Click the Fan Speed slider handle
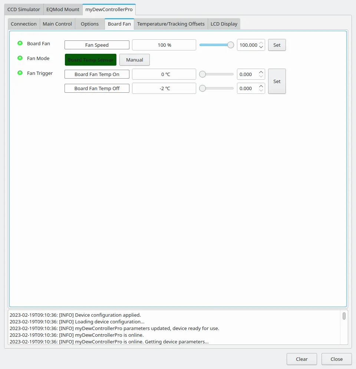 (231, 45)
